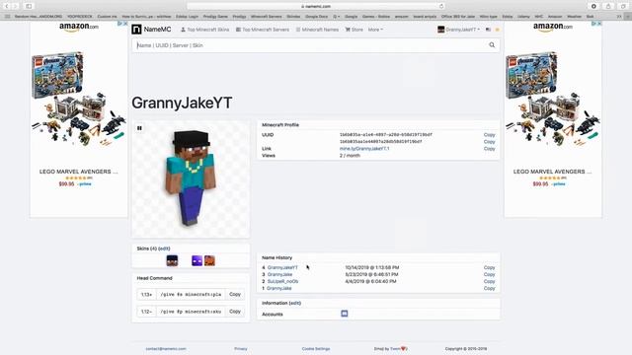
Task: Copy the dashed UUID
Action: pos(490,135)
